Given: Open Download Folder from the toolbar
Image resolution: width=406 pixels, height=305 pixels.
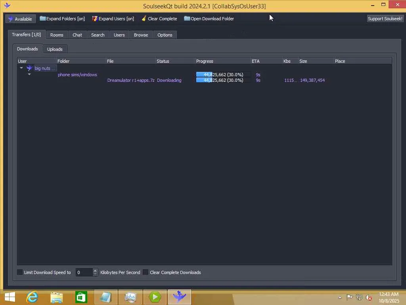Looking at the screenshot, I should tap(209, 19).
